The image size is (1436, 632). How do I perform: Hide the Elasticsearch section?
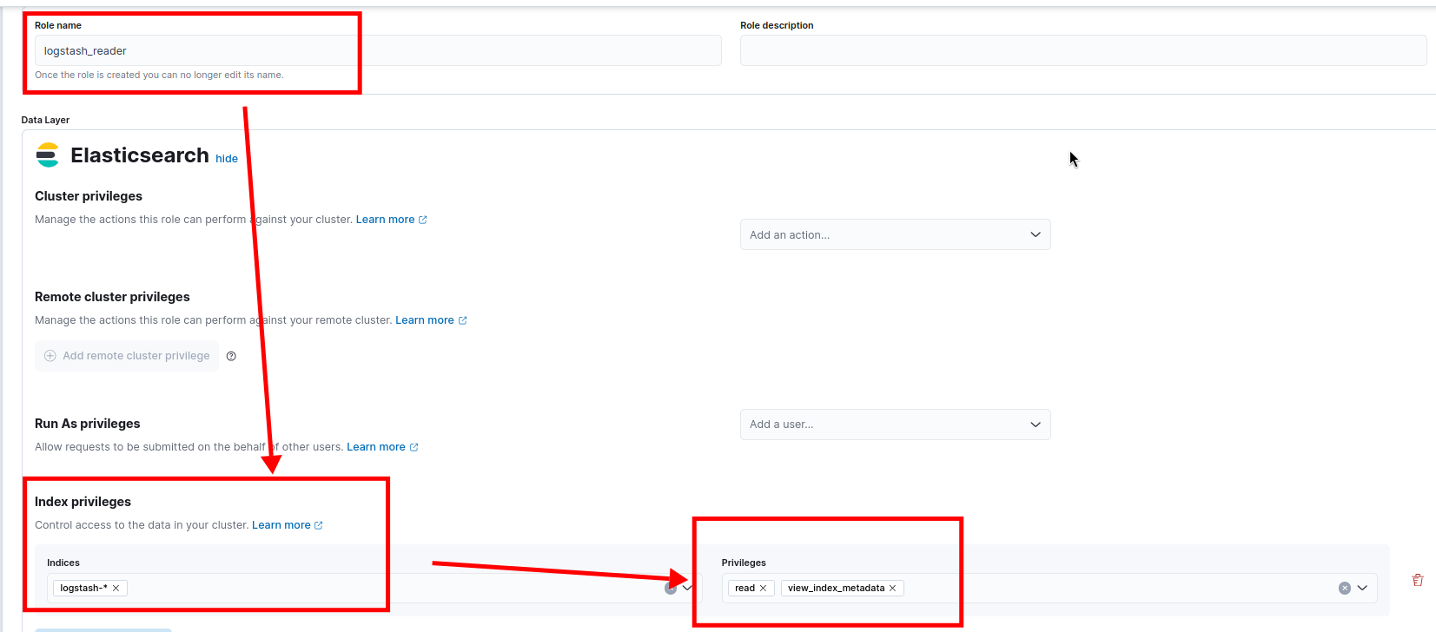227,159
